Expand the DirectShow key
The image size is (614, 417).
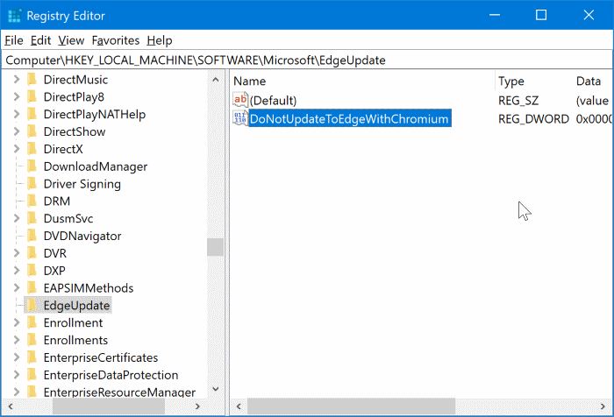tap(17, 131)
